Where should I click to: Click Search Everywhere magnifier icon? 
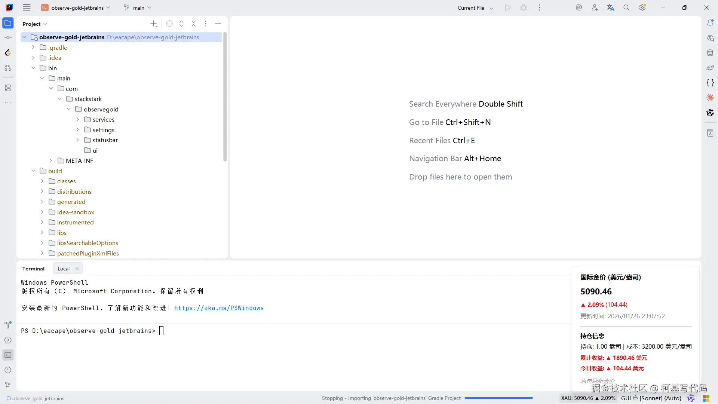point(626,8)
